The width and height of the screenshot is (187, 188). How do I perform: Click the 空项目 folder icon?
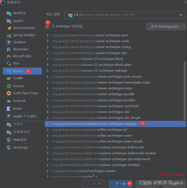pos(9,124)
